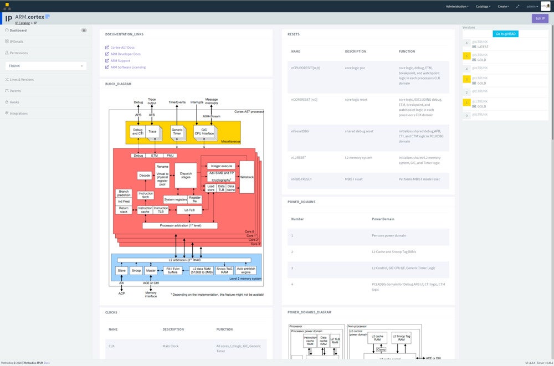Open Permissions in the sidebar
This screenshot has width=554, height=366.
[x=46, y=53]
